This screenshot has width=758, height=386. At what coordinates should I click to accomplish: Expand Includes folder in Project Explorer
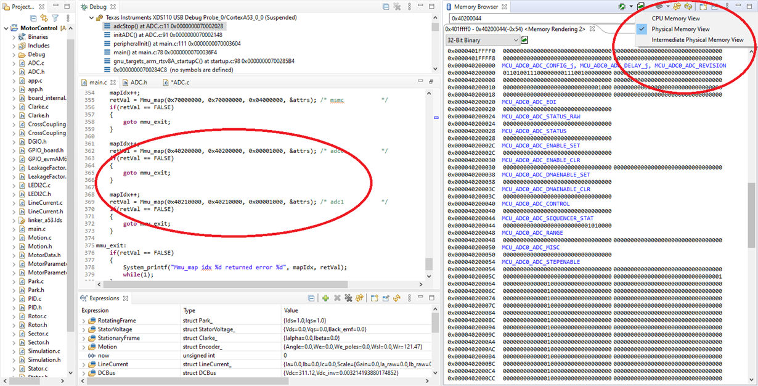pos(14,46)
